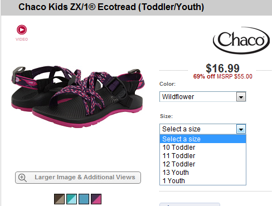The height and width of the screenshot is (206, 272).
Task: Select the solid blue color swatch
Action: (84, 199)
